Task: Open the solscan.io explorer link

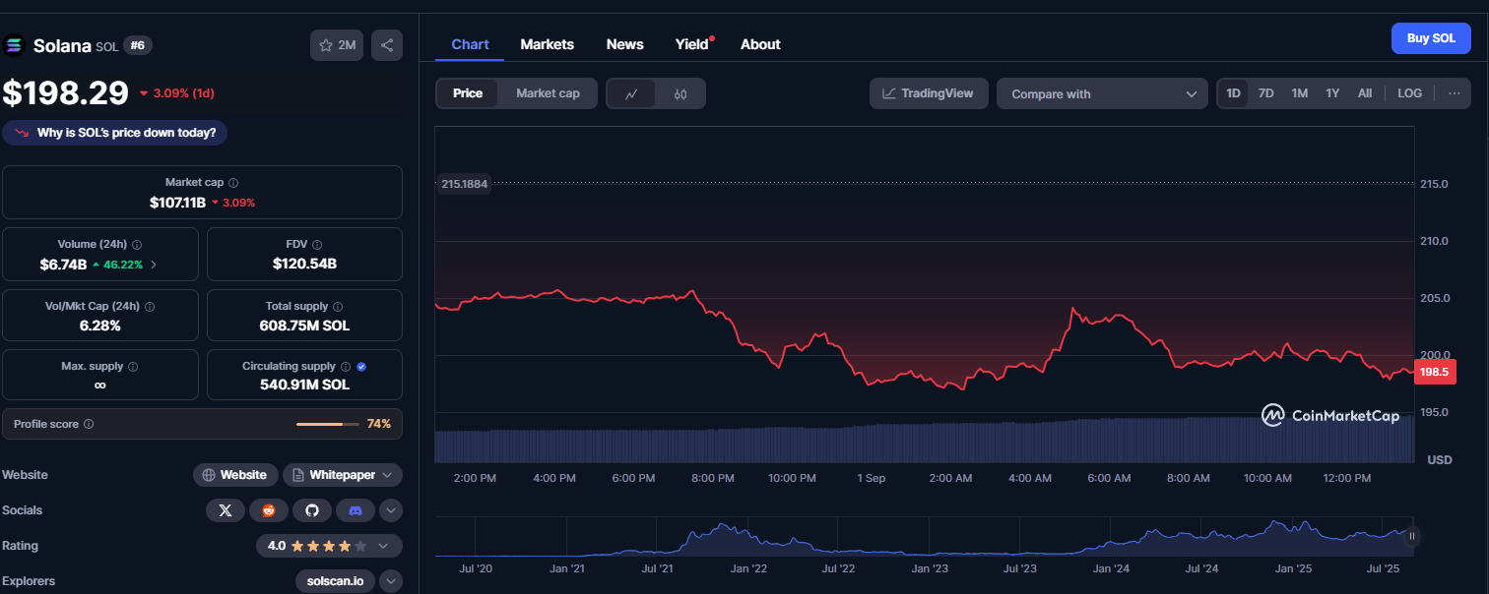Action: (335, 581)
